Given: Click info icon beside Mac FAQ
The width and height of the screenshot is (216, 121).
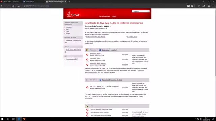Looking at the screenshot, I should coord(100,80).
